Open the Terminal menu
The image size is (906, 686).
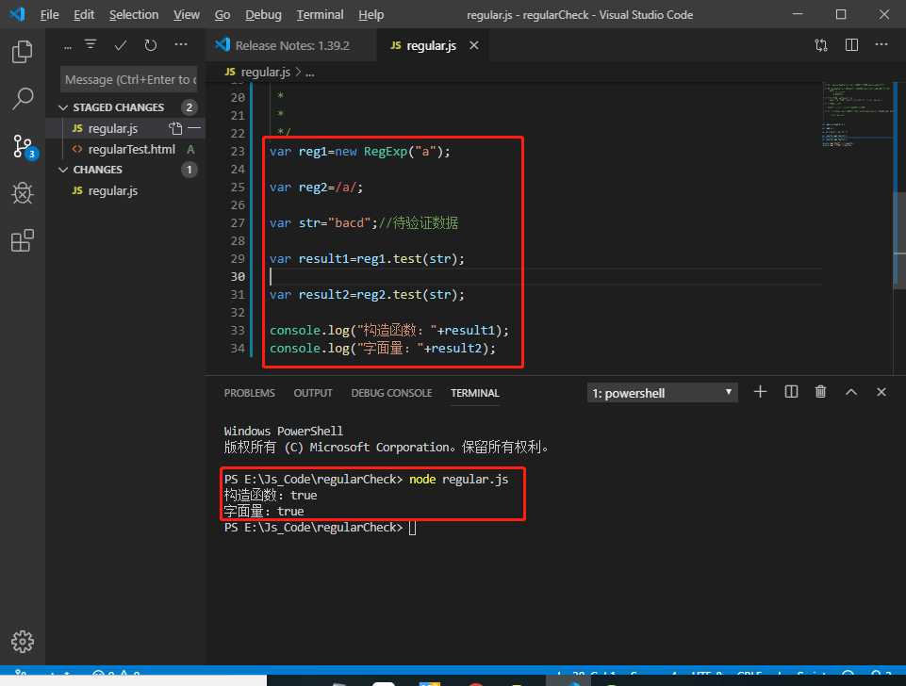(x=321, y=14)
